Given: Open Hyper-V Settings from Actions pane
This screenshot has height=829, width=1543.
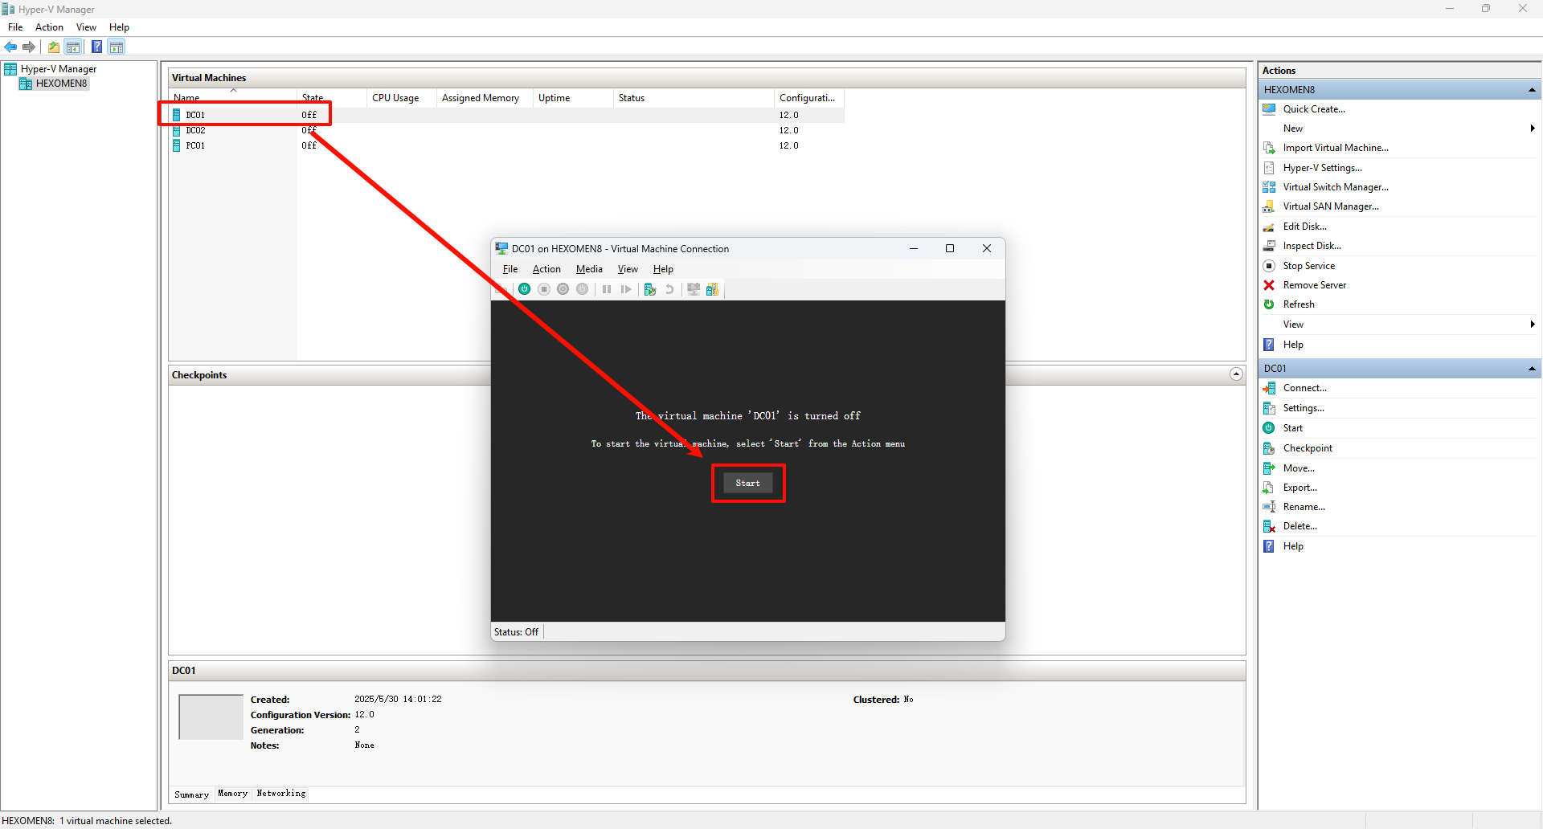Looking at the screenshot, I should pyautogui.click(x=1323, y=168).
